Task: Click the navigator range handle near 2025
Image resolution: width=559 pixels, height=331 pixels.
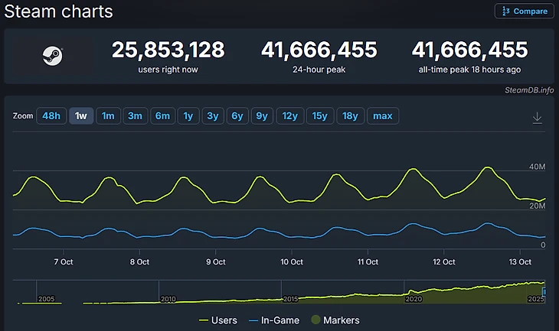Action: click(x=544, y=293)
